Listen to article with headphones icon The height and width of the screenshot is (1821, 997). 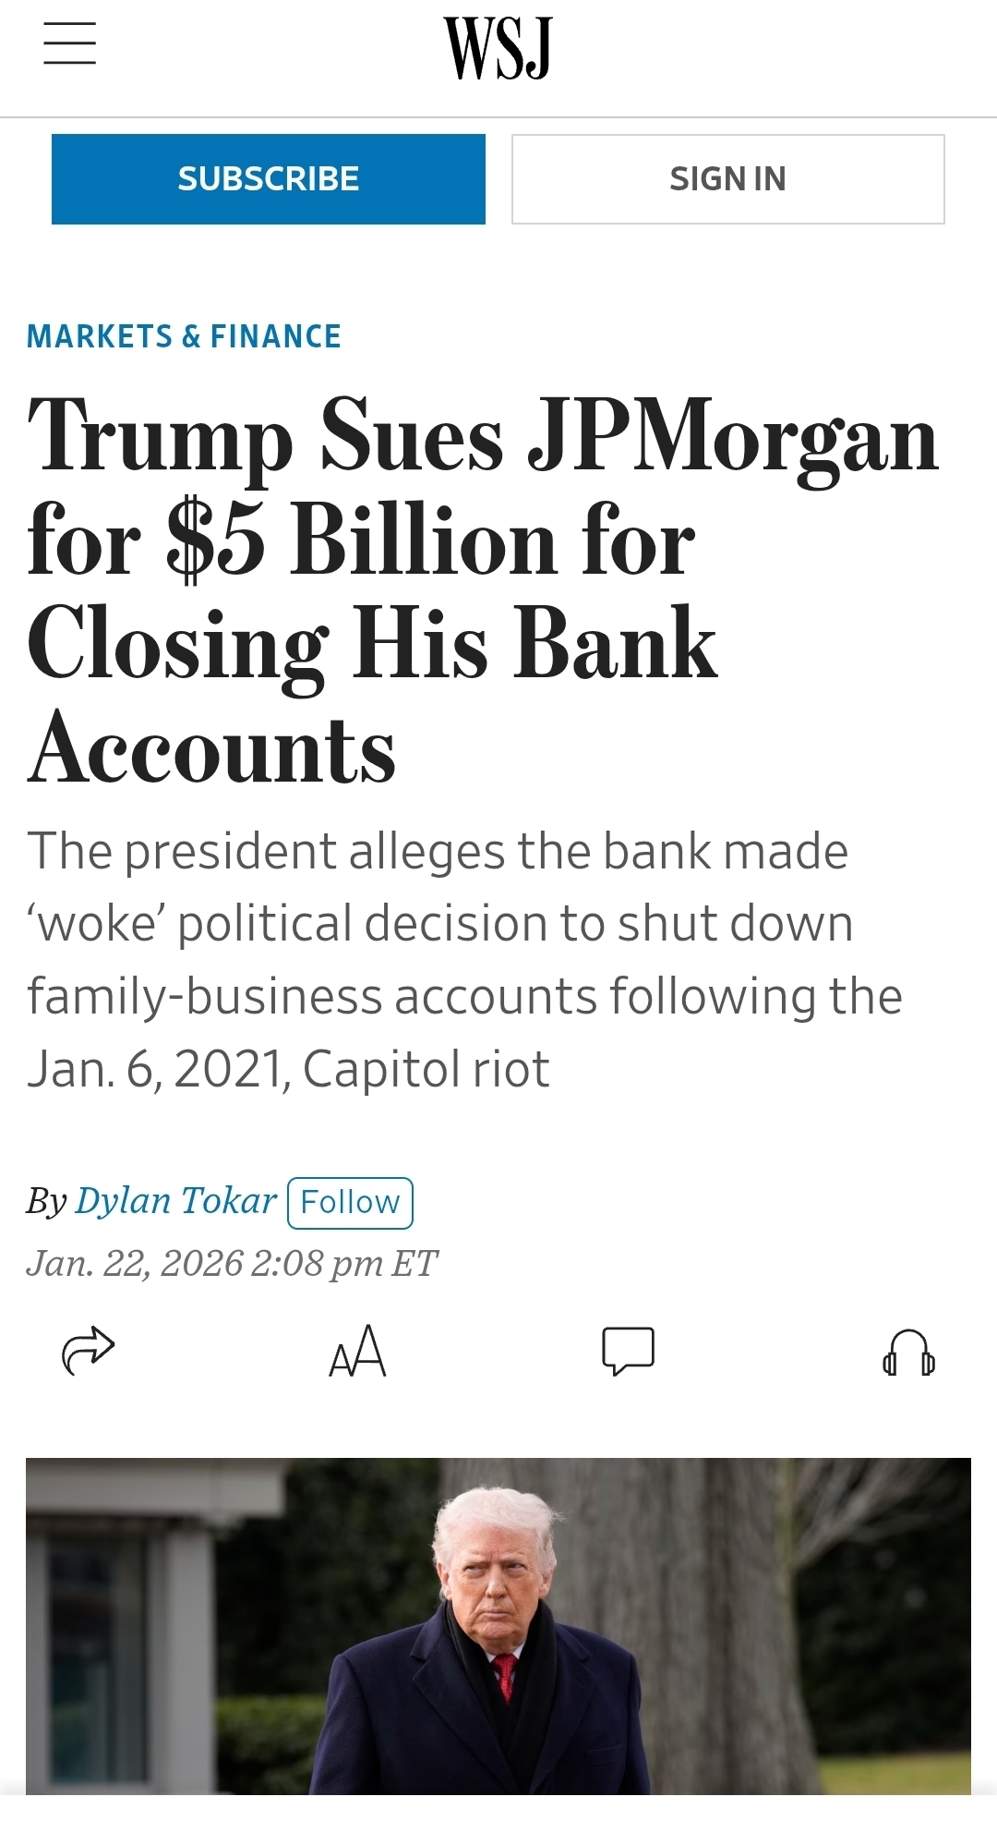click(x=908, y=1353)
